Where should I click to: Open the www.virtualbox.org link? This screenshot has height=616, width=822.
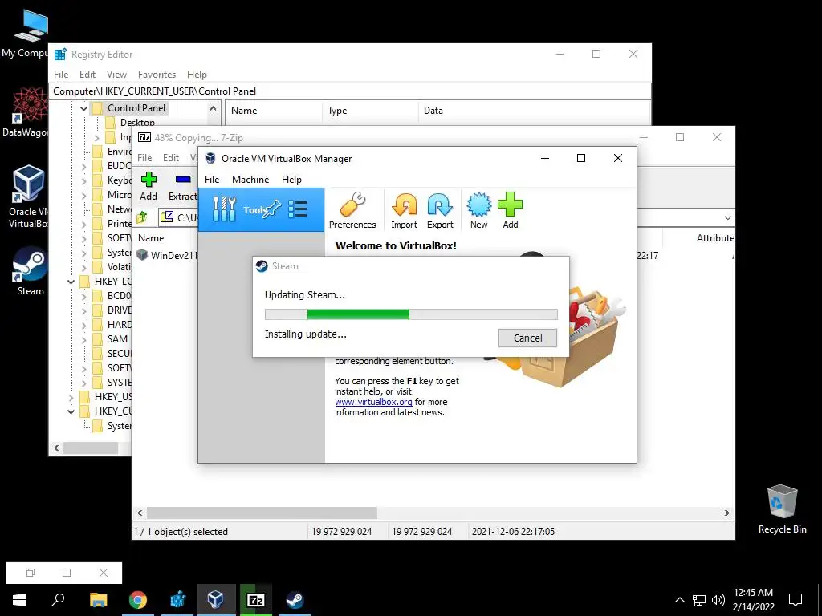point(373,402)
